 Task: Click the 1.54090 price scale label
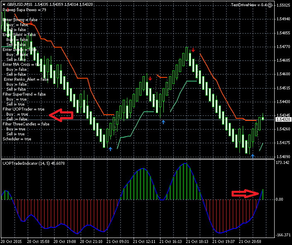283,157
